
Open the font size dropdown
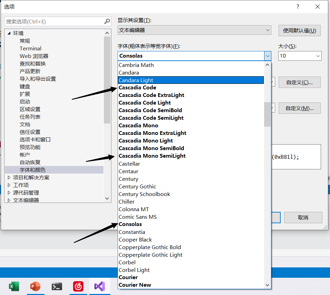(x=318, y=56)
